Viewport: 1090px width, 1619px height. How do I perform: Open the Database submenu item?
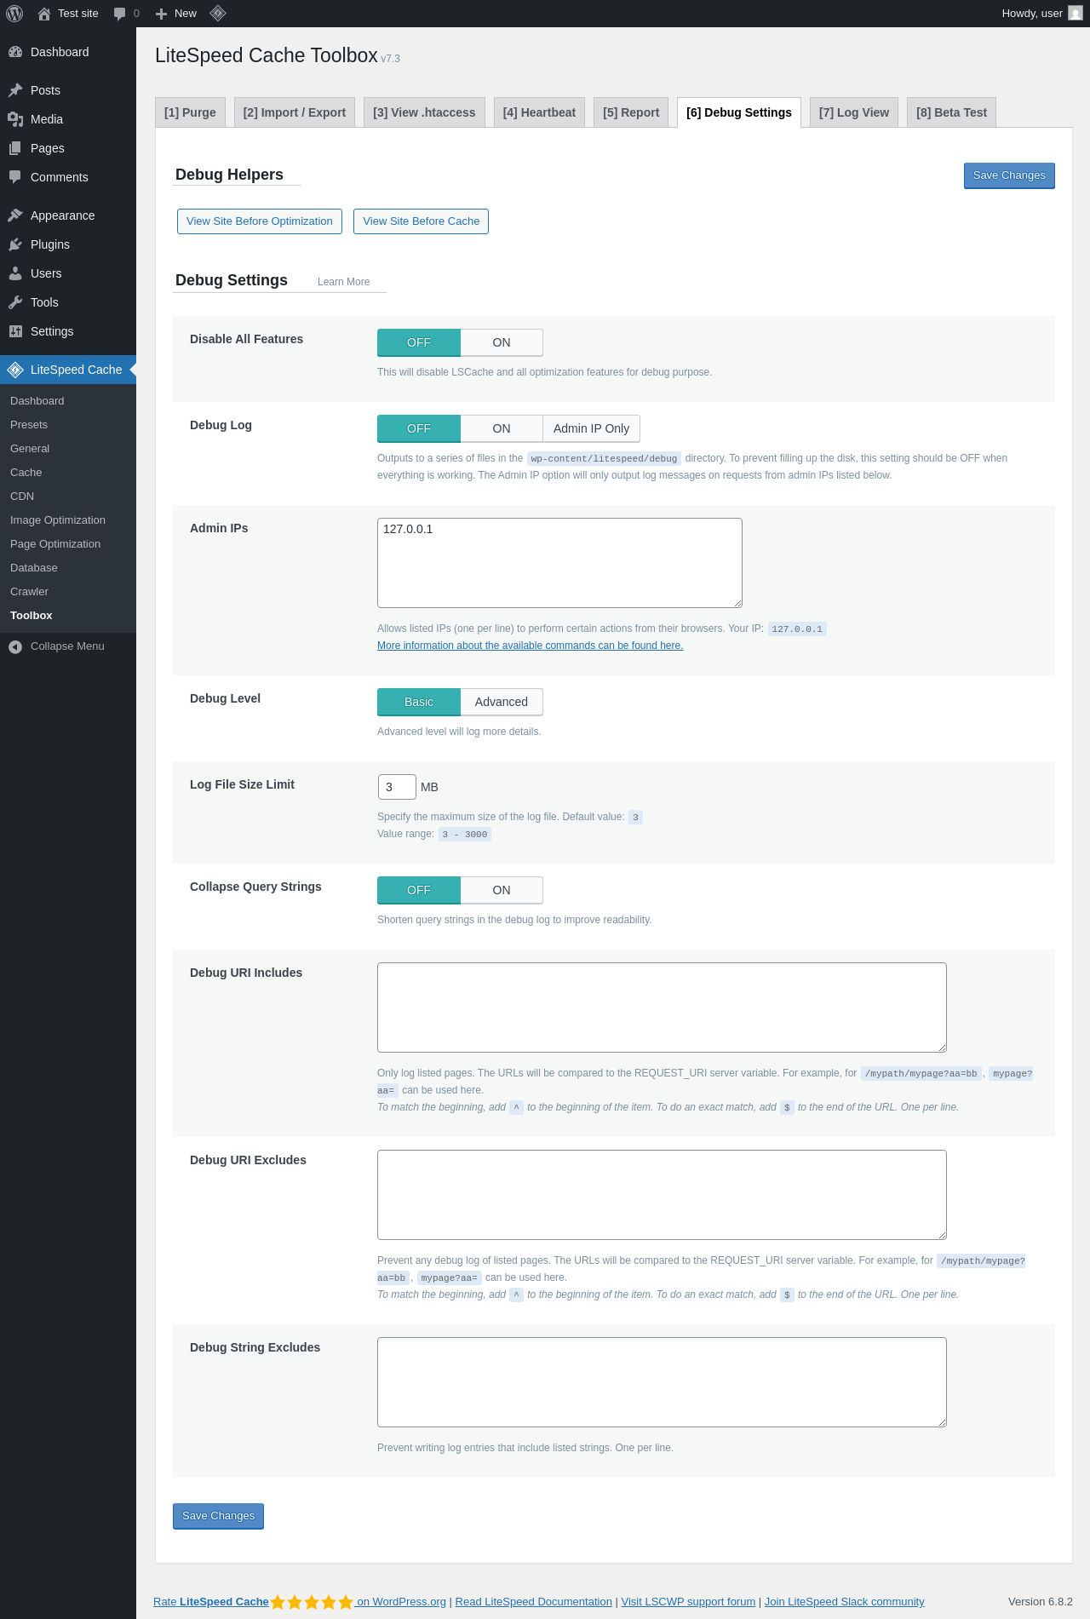(x=68, y=568)
